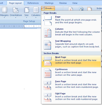The image size is (102, 107).
Task: Open the Breaks dropdown button
Action: [x=48, y=8]
